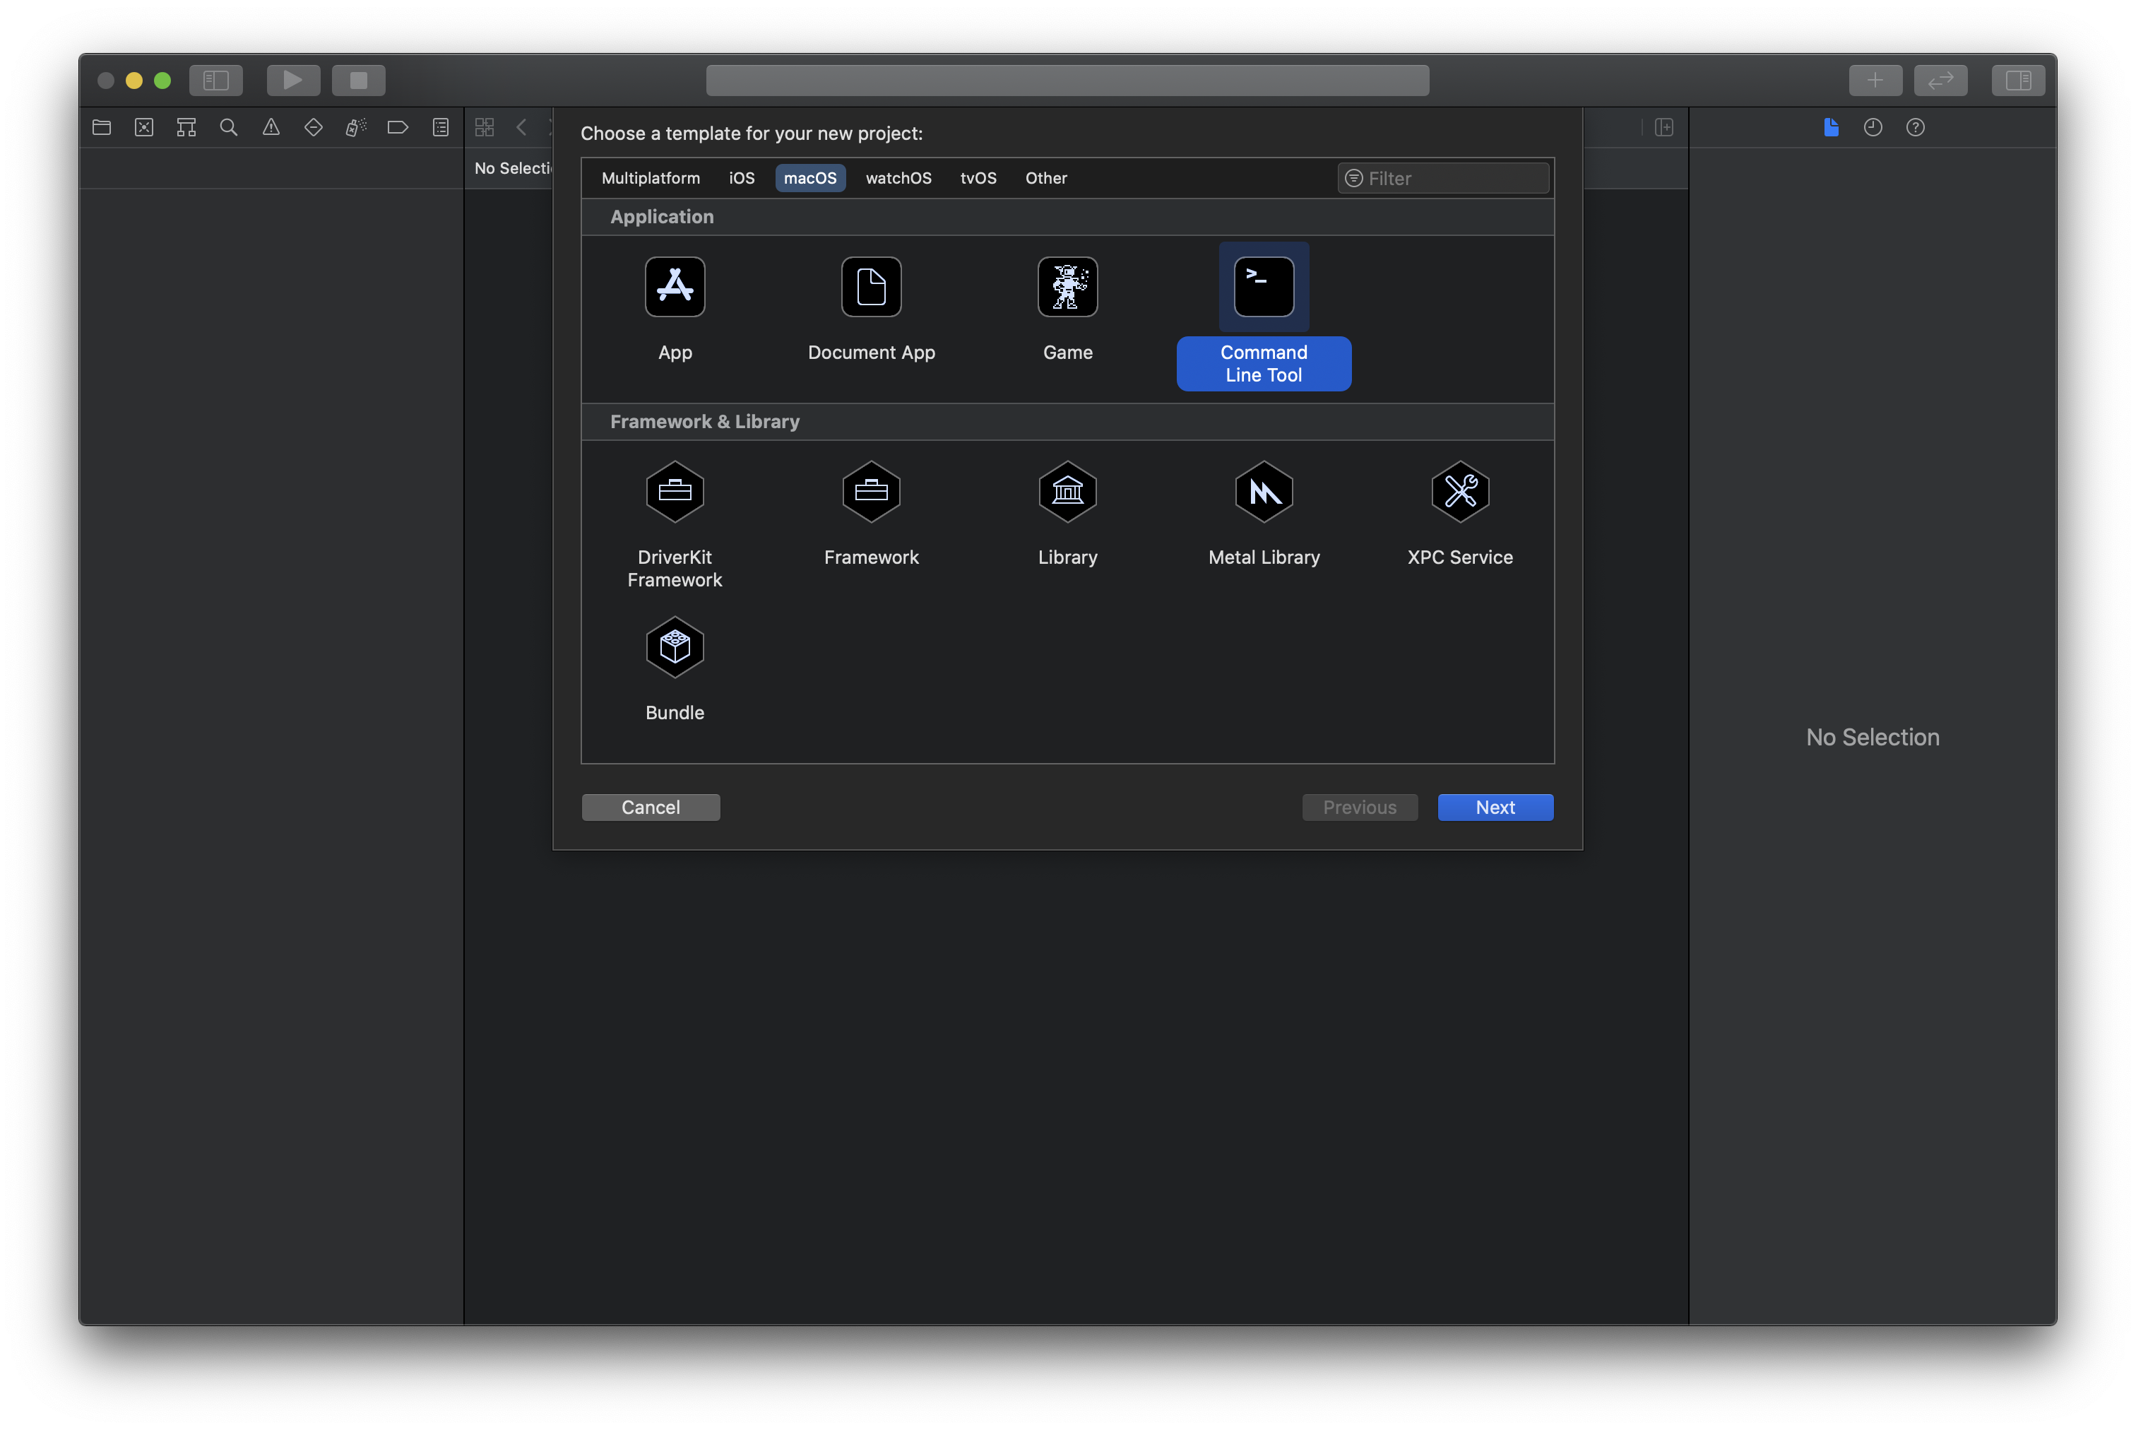This screenshot has height=1430, width=2136.
Task: Pick the Game template
Action: click(x=1067, y=286)
